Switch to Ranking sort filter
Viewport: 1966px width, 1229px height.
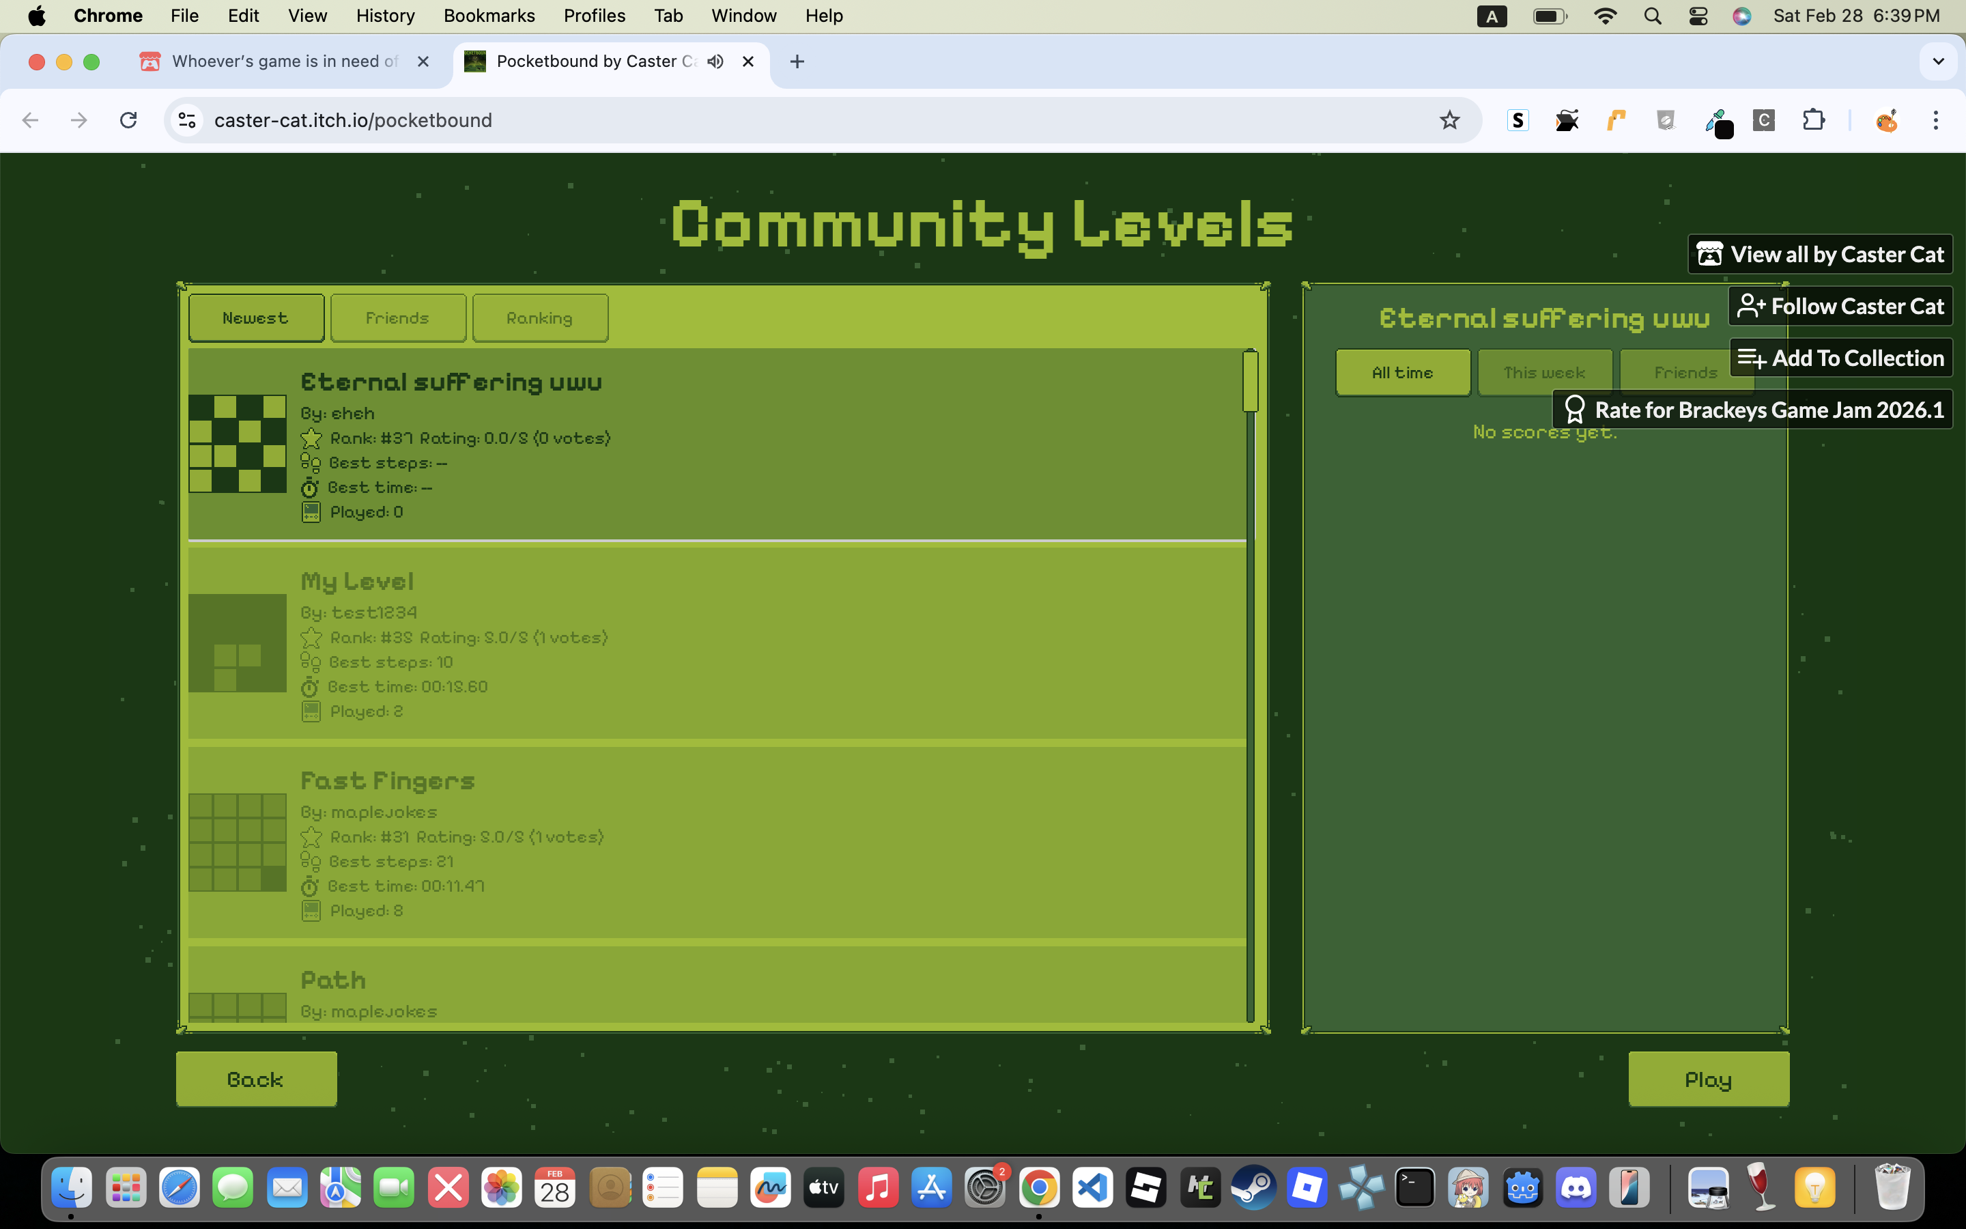click(539, 317)
